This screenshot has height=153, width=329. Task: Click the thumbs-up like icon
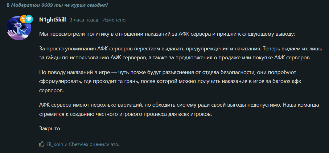click(x=42, y=144)
